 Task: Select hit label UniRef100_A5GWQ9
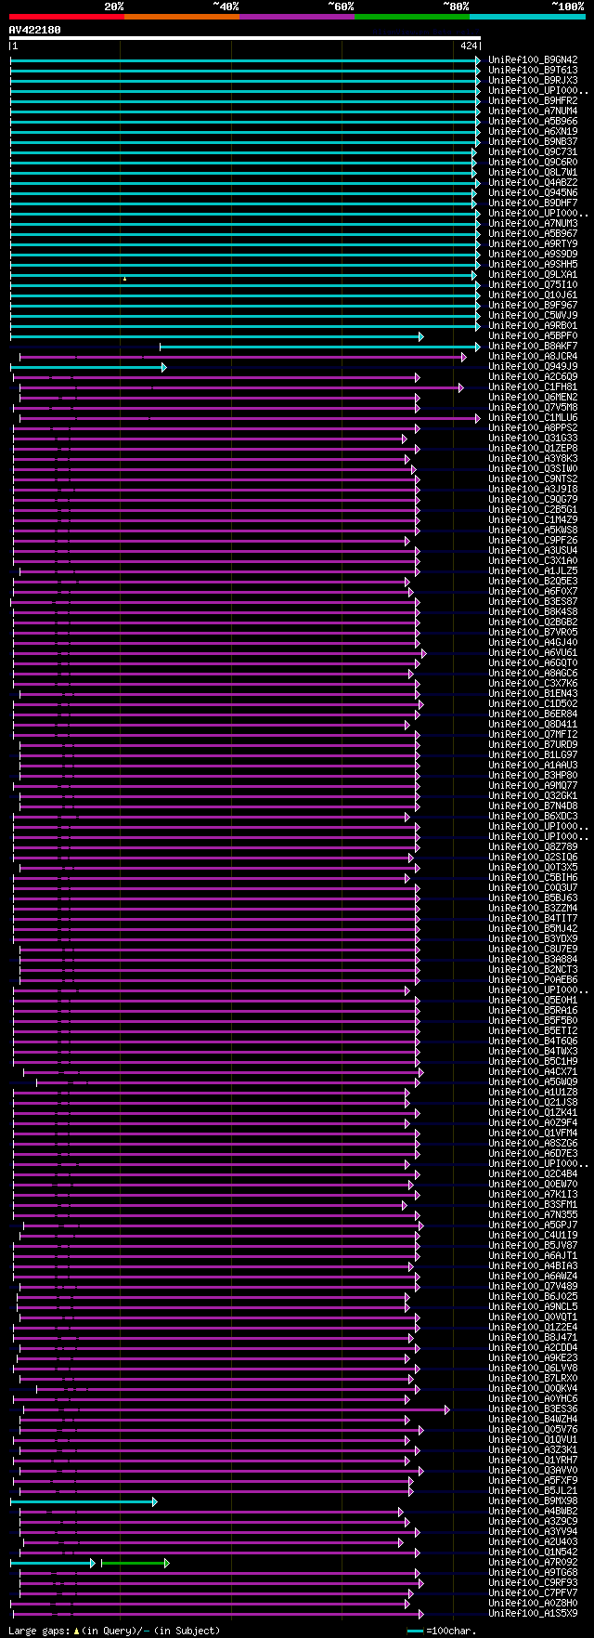coord(533,1082)
